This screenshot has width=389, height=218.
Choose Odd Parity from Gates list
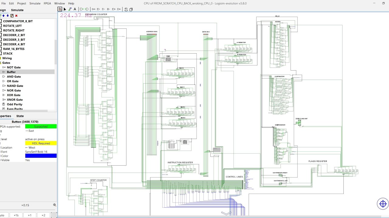(x=15, y=104)
